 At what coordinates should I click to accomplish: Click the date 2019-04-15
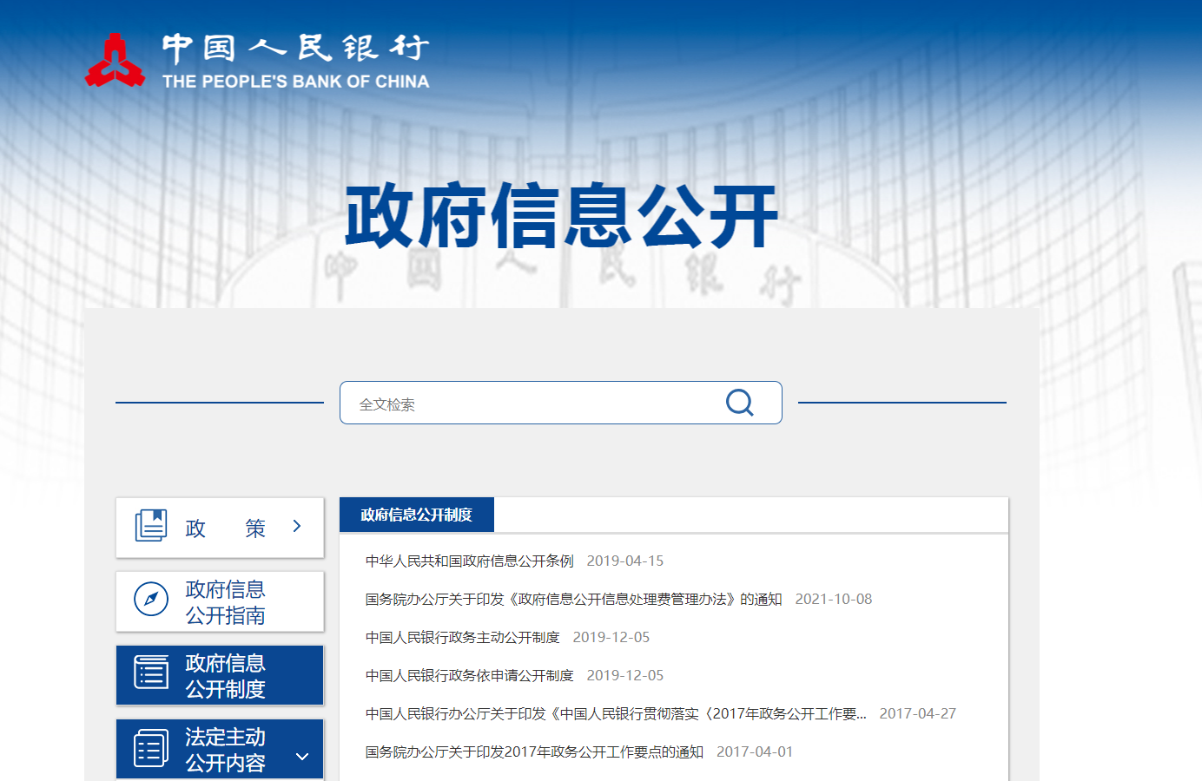click(x=625, y=561)
